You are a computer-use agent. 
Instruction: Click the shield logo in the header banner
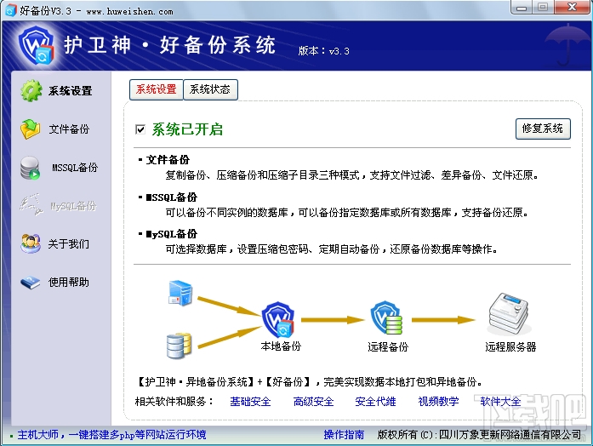(37, 45)
